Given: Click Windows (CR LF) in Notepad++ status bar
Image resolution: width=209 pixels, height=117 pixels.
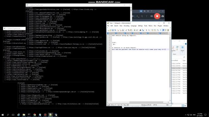Looking at the screenshot, I should [x=146, y=105].
